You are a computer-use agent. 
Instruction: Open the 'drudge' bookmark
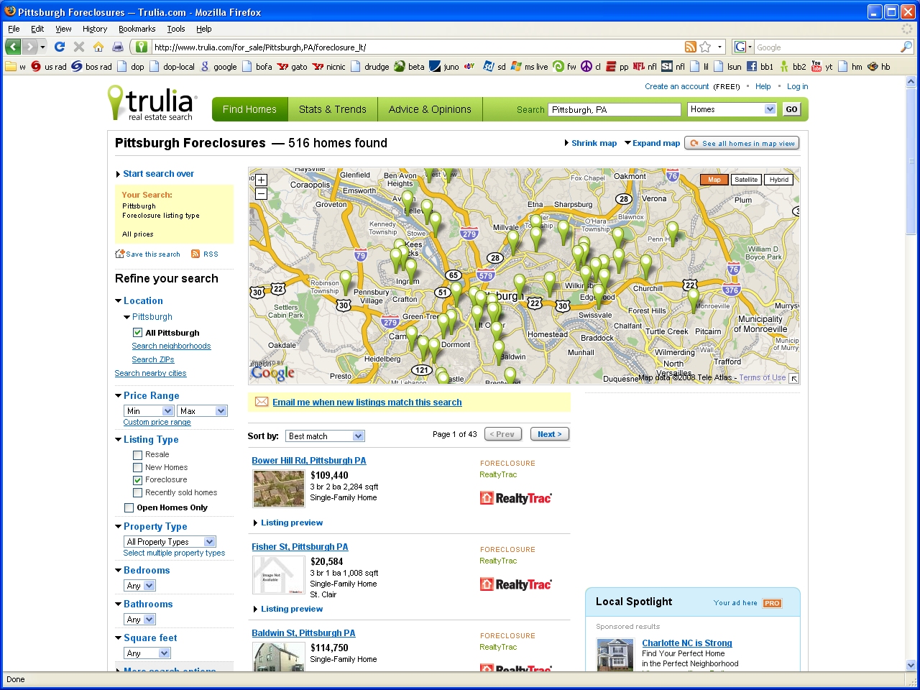(x=369, y=66)
